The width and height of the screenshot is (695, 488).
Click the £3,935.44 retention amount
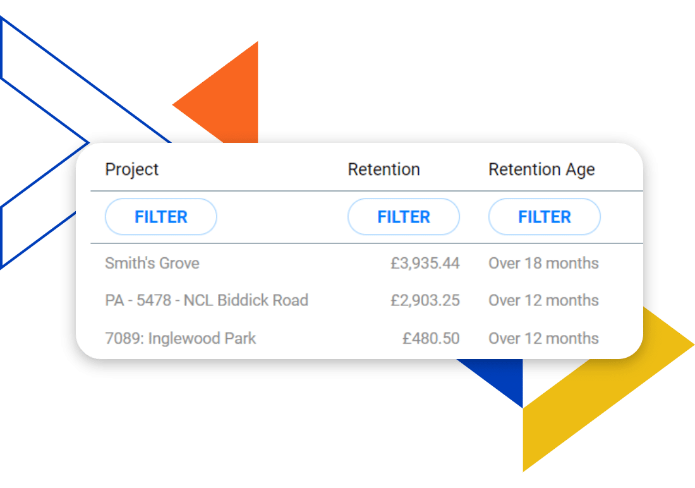[425, 263]
